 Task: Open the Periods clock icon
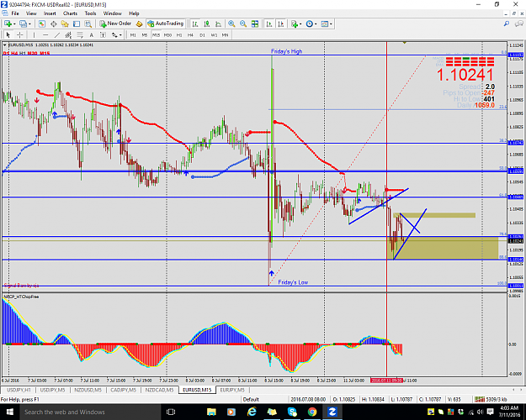pos(310,24)
